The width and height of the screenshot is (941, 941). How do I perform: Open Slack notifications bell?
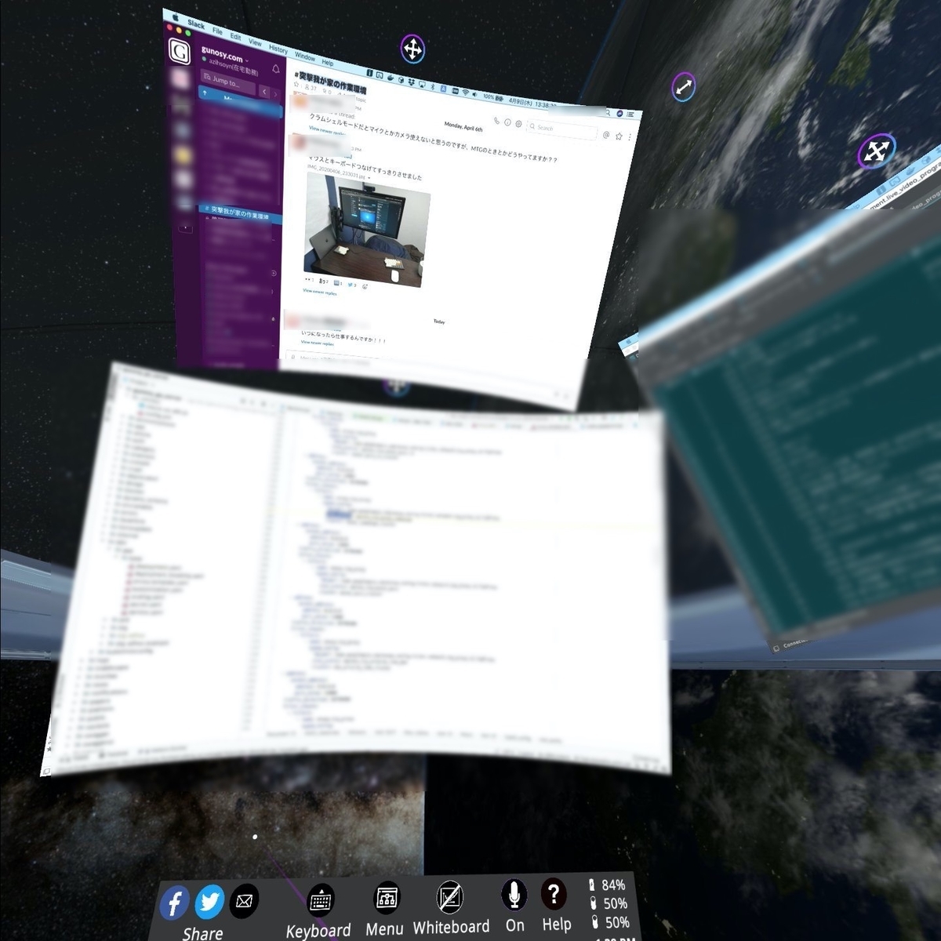tap(276, 69)
